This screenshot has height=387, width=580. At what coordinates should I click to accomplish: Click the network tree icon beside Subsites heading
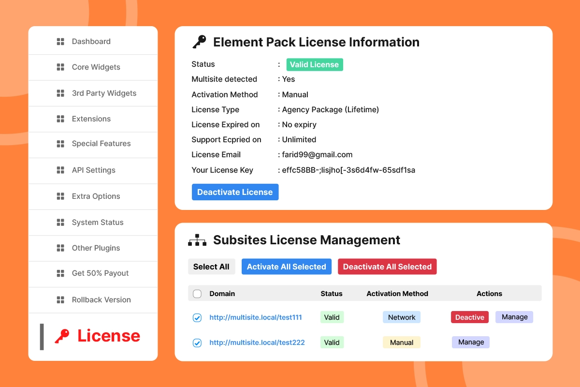pyautogui.click(x=197, y=240)
